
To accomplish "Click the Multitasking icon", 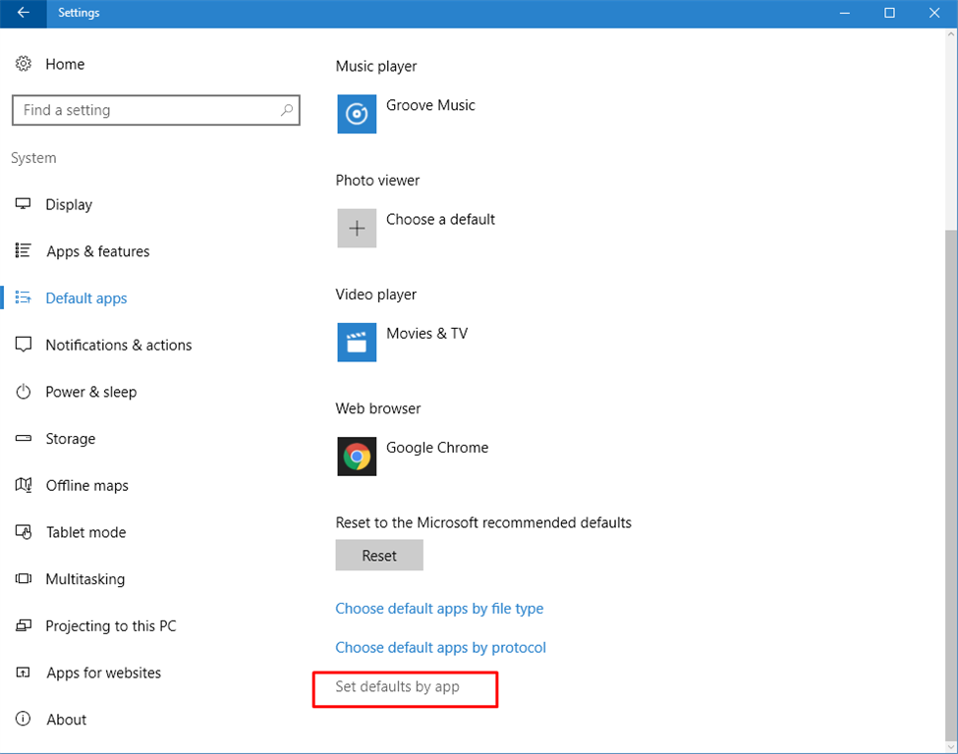I will click(x=24, y=578).
